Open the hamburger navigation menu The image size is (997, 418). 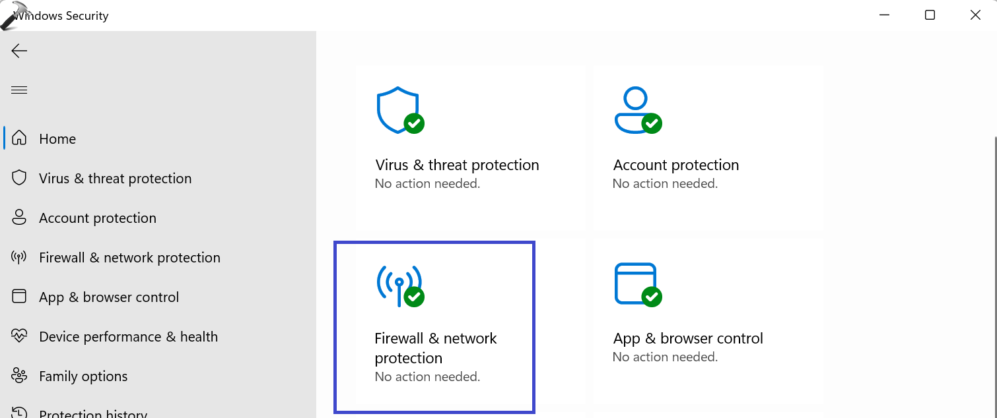[x=19, y=90]
